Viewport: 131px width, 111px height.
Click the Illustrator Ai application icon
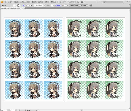pos(2,2)
